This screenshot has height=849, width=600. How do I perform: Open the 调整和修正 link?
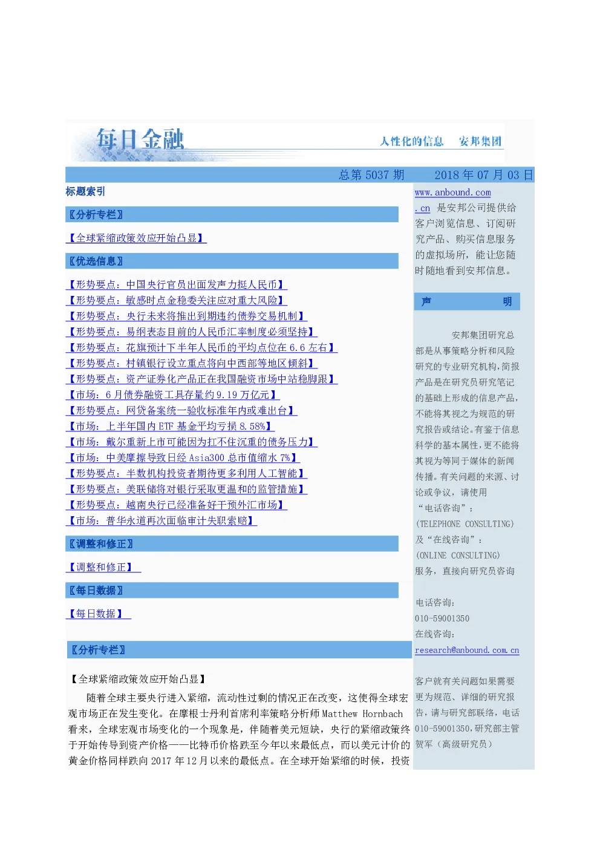click(x=103, y=567)
